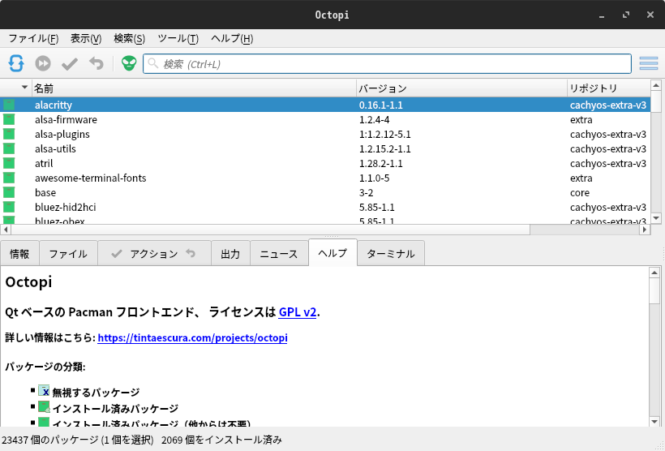
Task: Click package list scrollbar down arrow
Action: 655,218
